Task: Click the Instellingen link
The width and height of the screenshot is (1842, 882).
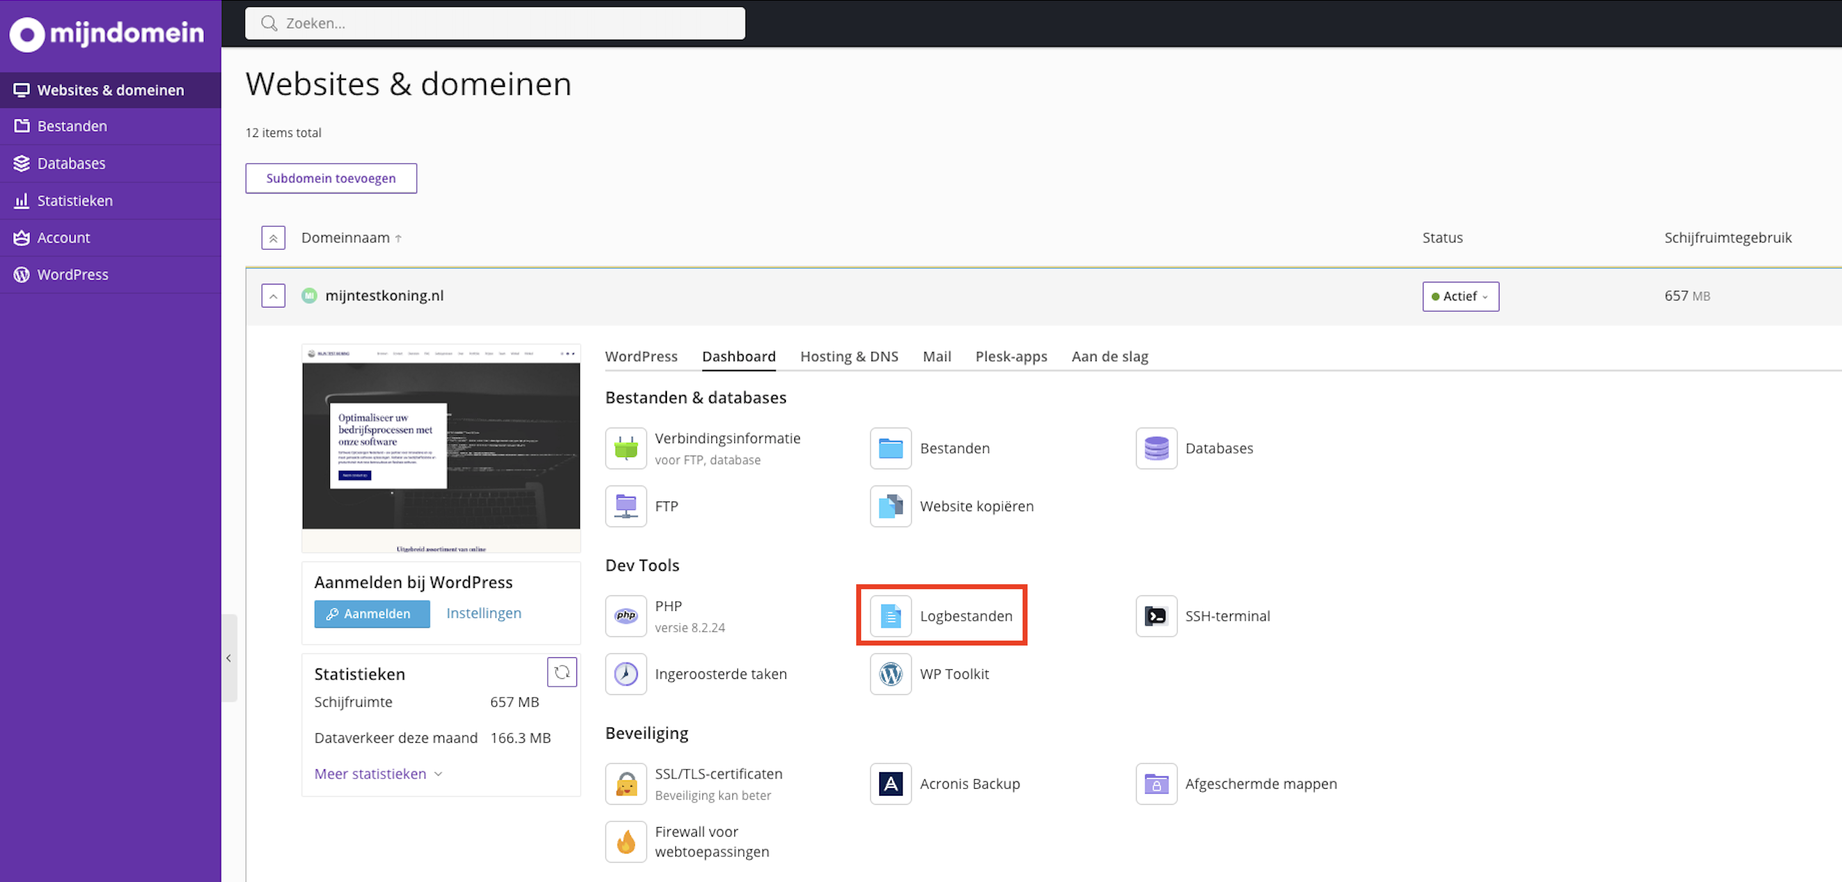Action: point(483,614)
